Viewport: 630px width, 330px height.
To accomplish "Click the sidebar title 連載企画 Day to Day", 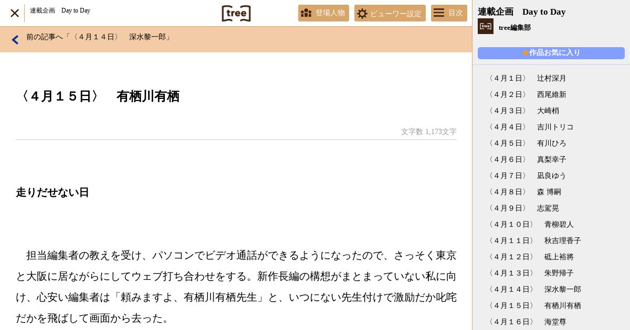I will pos(521,12).
